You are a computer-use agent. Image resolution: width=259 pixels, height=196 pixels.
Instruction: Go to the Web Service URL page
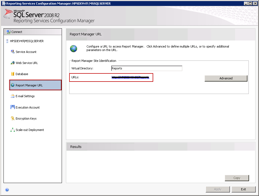click(x=27, y=63)
